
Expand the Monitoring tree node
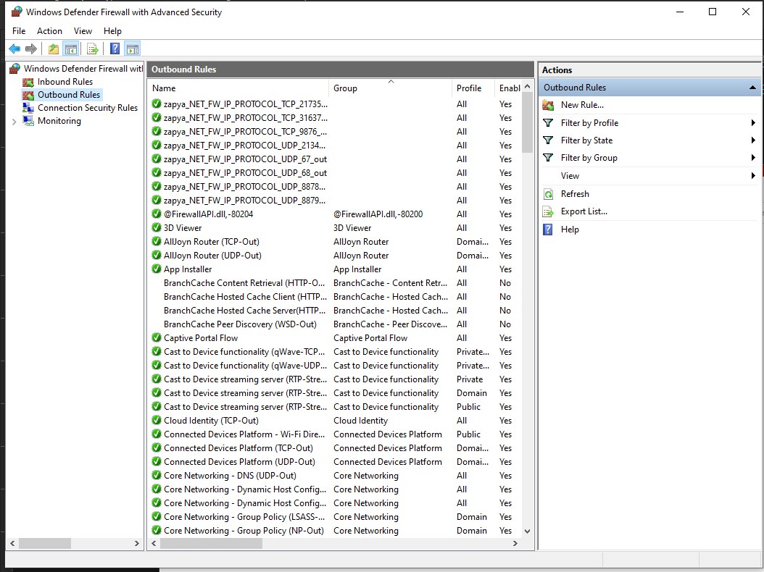click(14, 122)
